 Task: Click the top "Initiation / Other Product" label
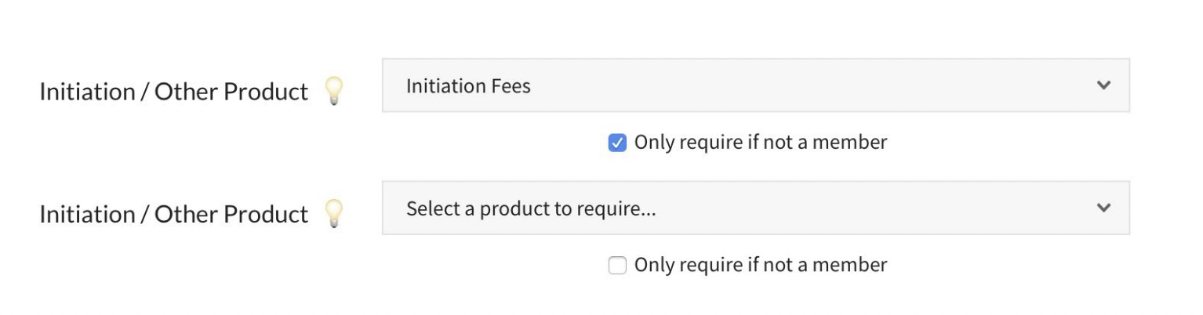(x=173, y=92)
